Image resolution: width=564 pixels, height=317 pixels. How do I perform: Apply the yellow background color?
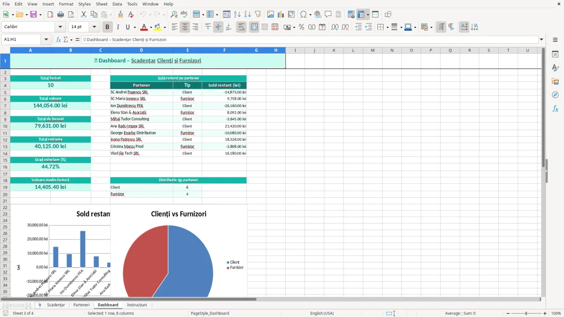(158, 27)
